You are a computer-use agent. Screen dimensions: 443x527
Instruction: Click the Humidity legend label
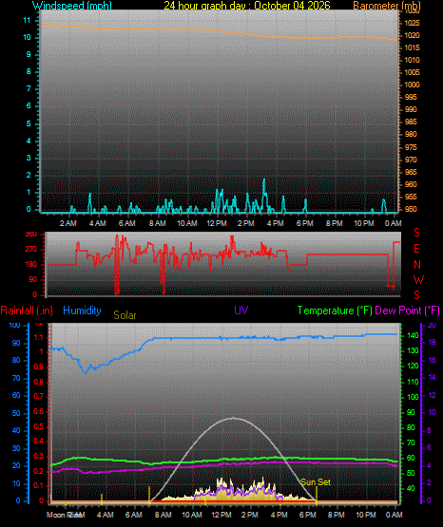[x=82, y=311]
